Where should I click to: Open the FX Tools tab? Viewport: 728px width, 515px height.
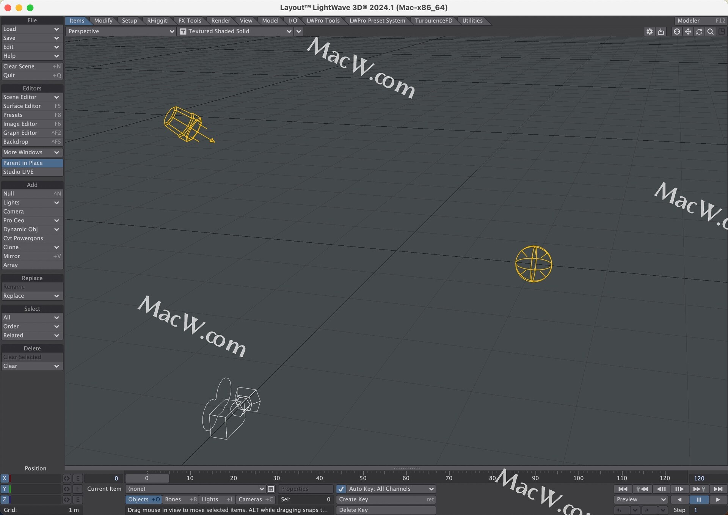click(x=190, y=21)
